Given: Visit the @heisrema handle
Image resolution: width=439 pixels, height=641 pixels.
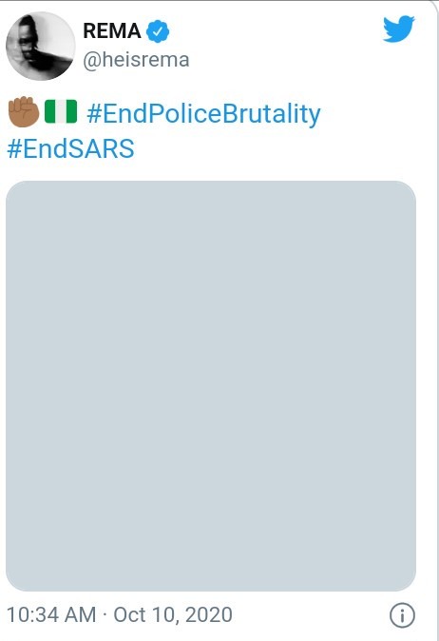Looking at the screenshot, I should pyautogui.click(x=137, y=60).
